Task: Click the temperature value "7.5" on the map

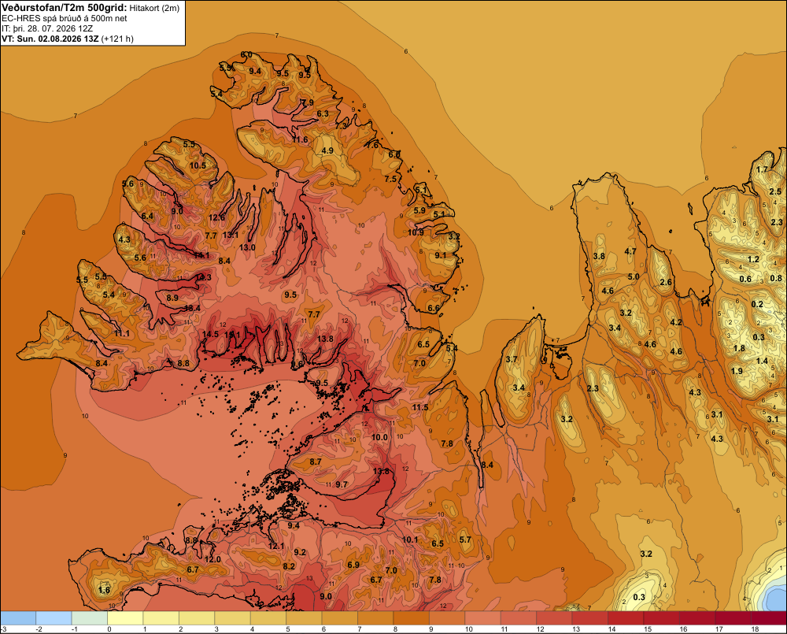Action: click(390, 179)
